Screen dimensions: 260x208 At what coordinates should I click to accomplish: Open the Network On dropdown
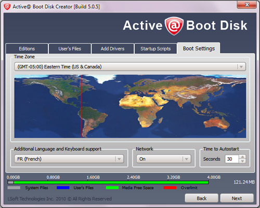pyautogui.click(x=164, y=159)
